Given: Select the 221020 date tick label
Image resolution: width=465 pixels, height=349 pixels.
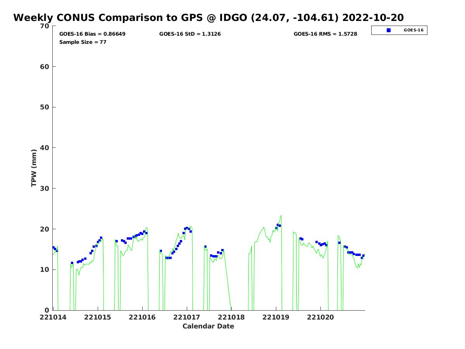Looking at the screenshot, I should point(320,317).
